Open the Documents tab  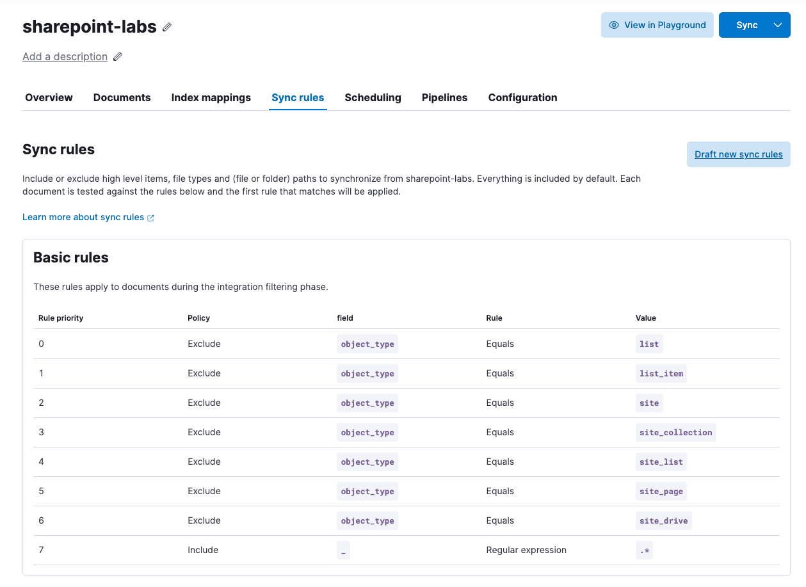tap(122, 97)
